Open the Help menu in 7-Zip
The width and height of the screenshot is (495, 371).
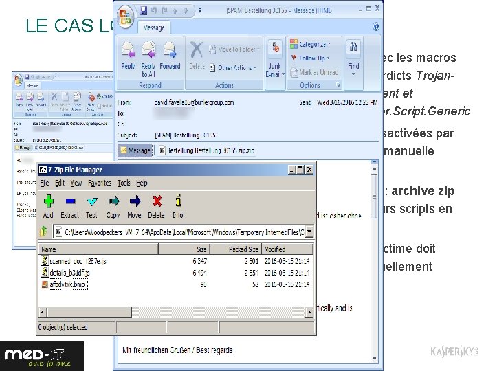pos(142,183)
